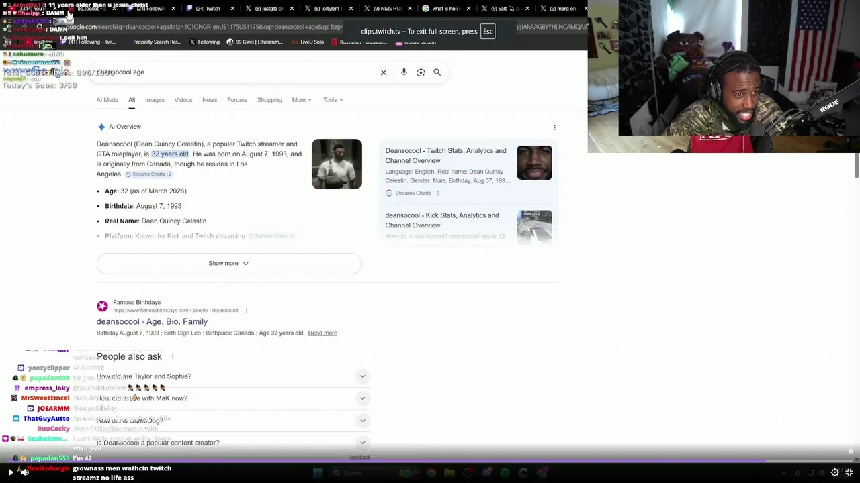Screen dimensions: 860x483
Task: Seek along the purple clip progress bar
Action: [x=430, y=461]
